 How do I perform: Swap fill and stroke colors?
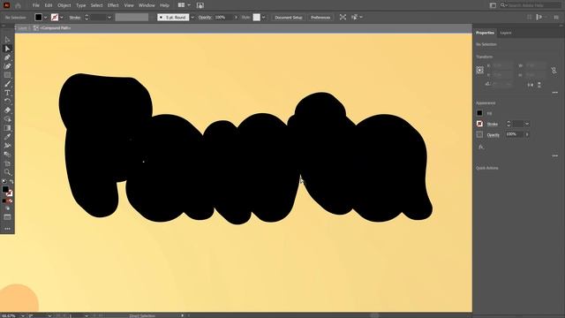click(x=11, y=182)
